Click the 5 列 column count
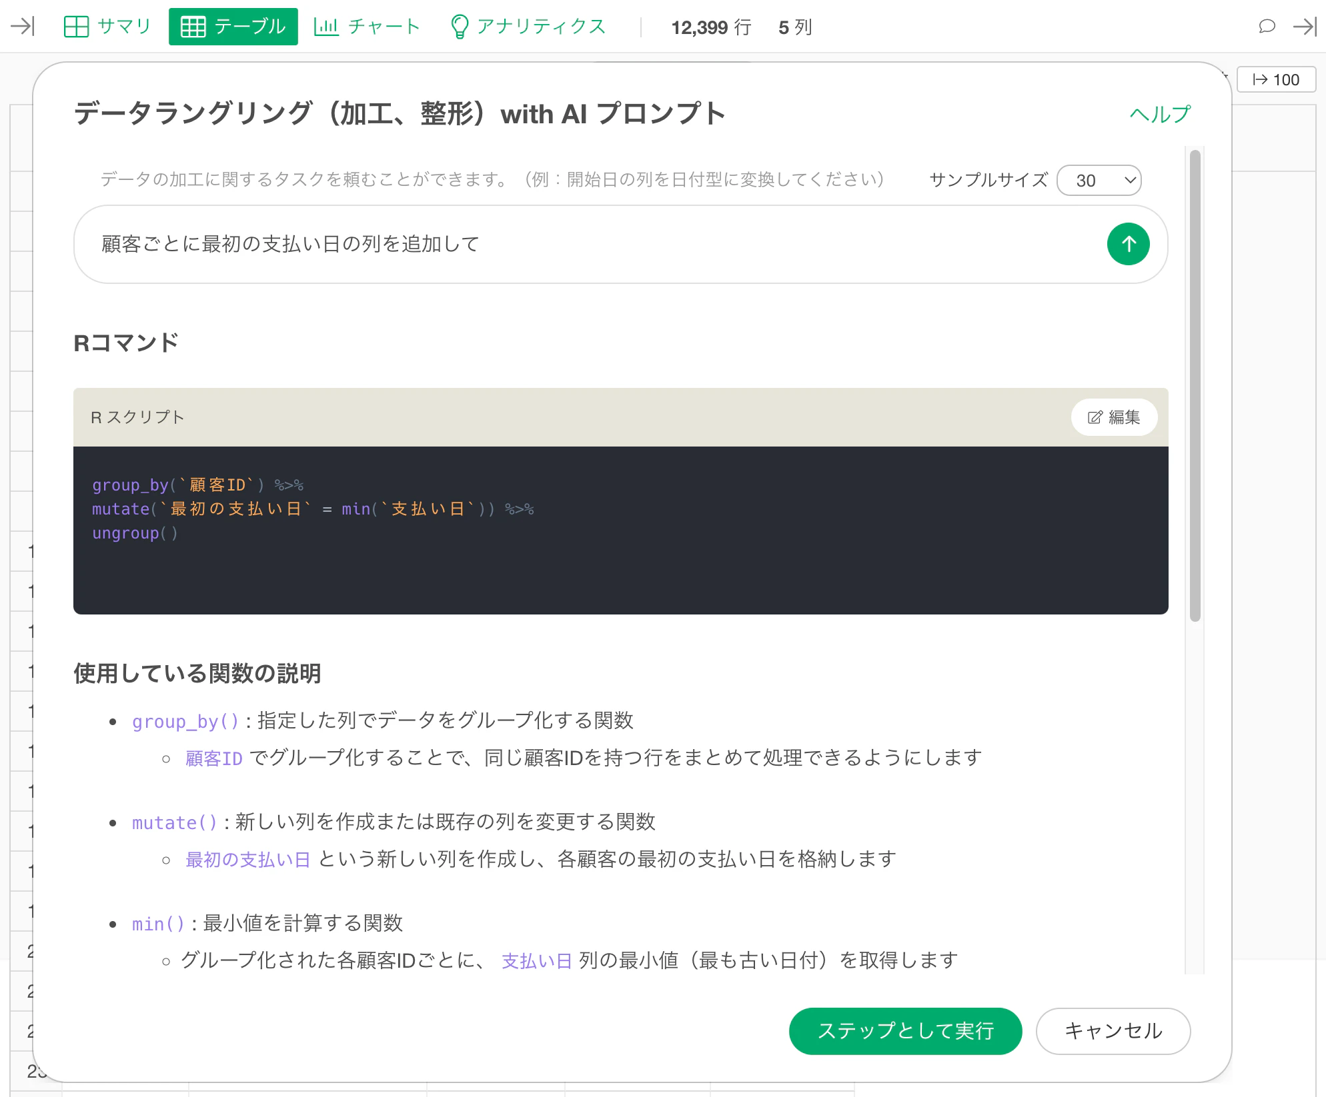This screenshot has width=1326, height=1097. tap(795, 27)
